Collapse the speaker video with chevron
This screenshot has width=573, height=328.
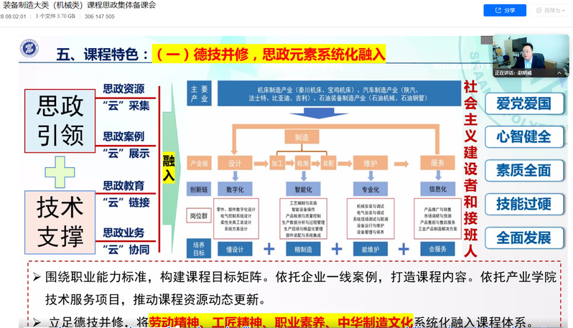[559, 73]
